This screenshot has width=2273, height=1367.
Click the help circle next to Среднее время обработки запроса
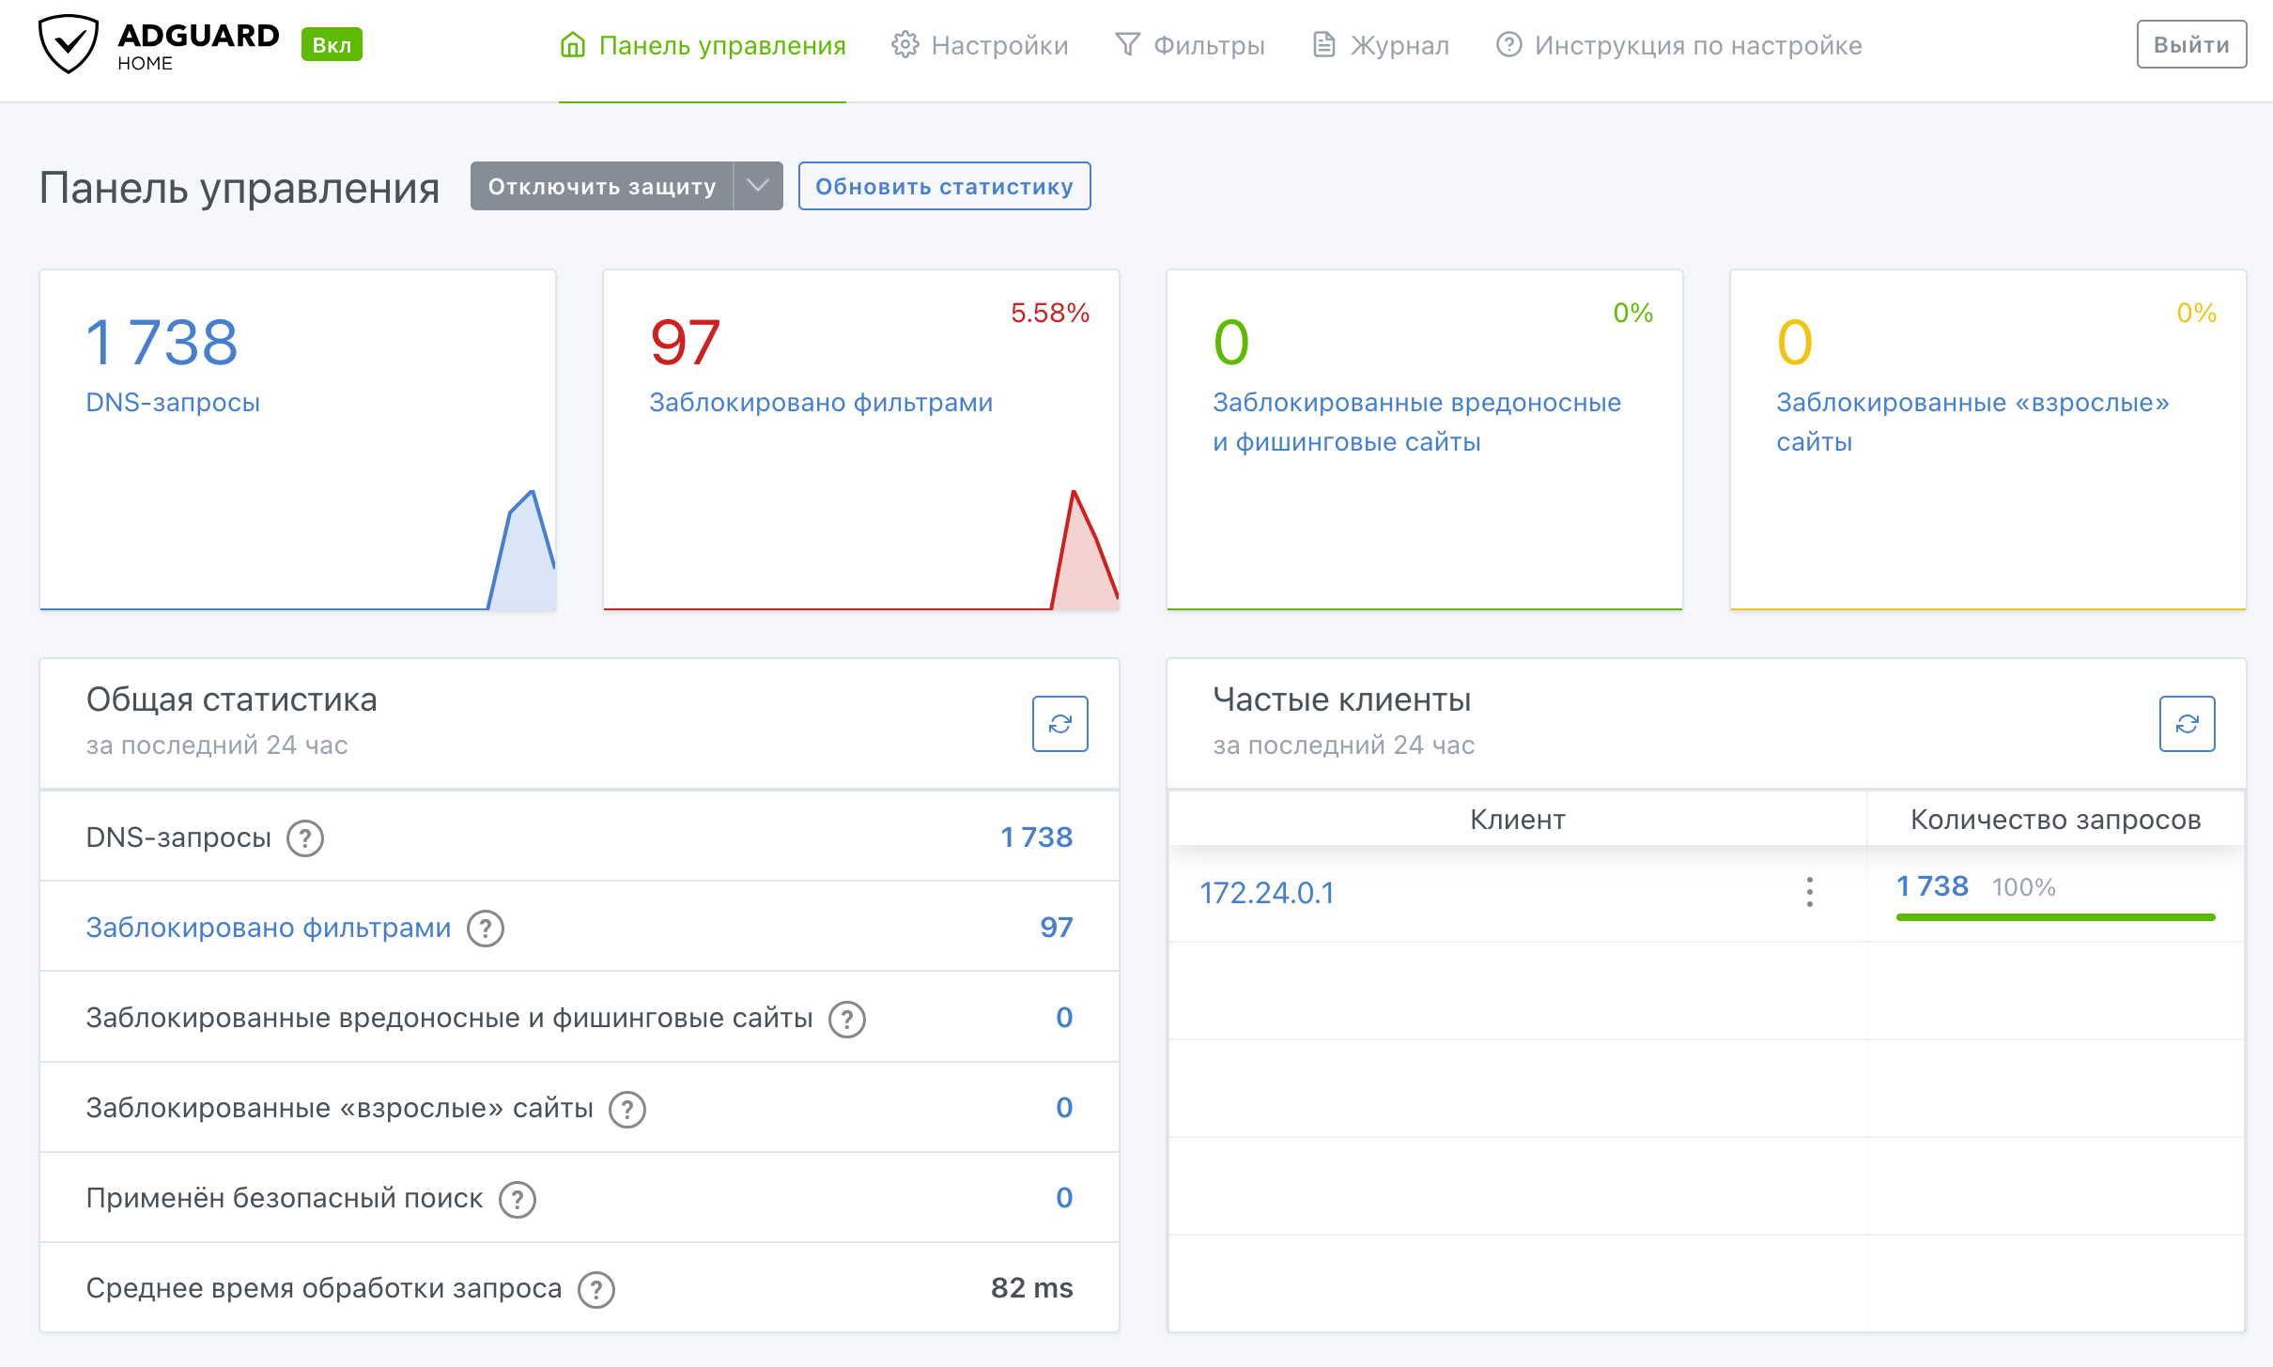click(597, 1289)
